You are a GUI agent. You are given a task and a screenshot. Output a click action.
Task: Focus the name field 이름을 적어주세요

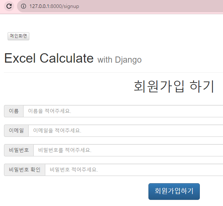pos(123,111)
